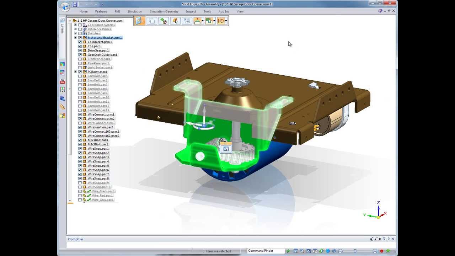Decrease PromptBar font size
Image resolution: width=455 pixels, height=256 pixels.
point(375,239)
